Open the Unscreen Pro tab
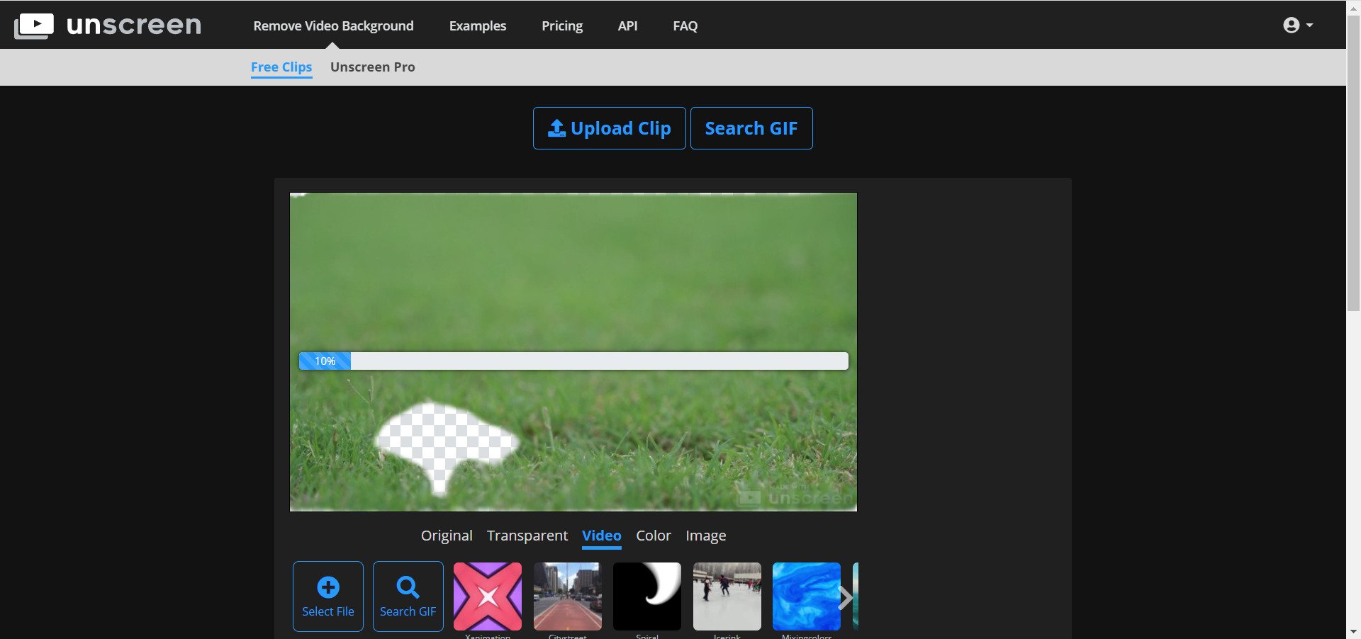Image resolution: width=1361 pixels, height=639 pixels. pos(373,67)
